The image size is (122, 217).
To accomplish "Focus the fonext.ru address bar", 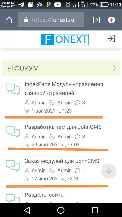I will click(51, 20).
